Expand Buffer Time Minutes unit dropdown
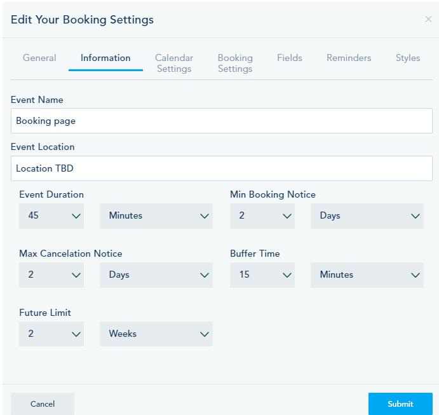Viewport: 439px width, 415px height. coord(367,275)
